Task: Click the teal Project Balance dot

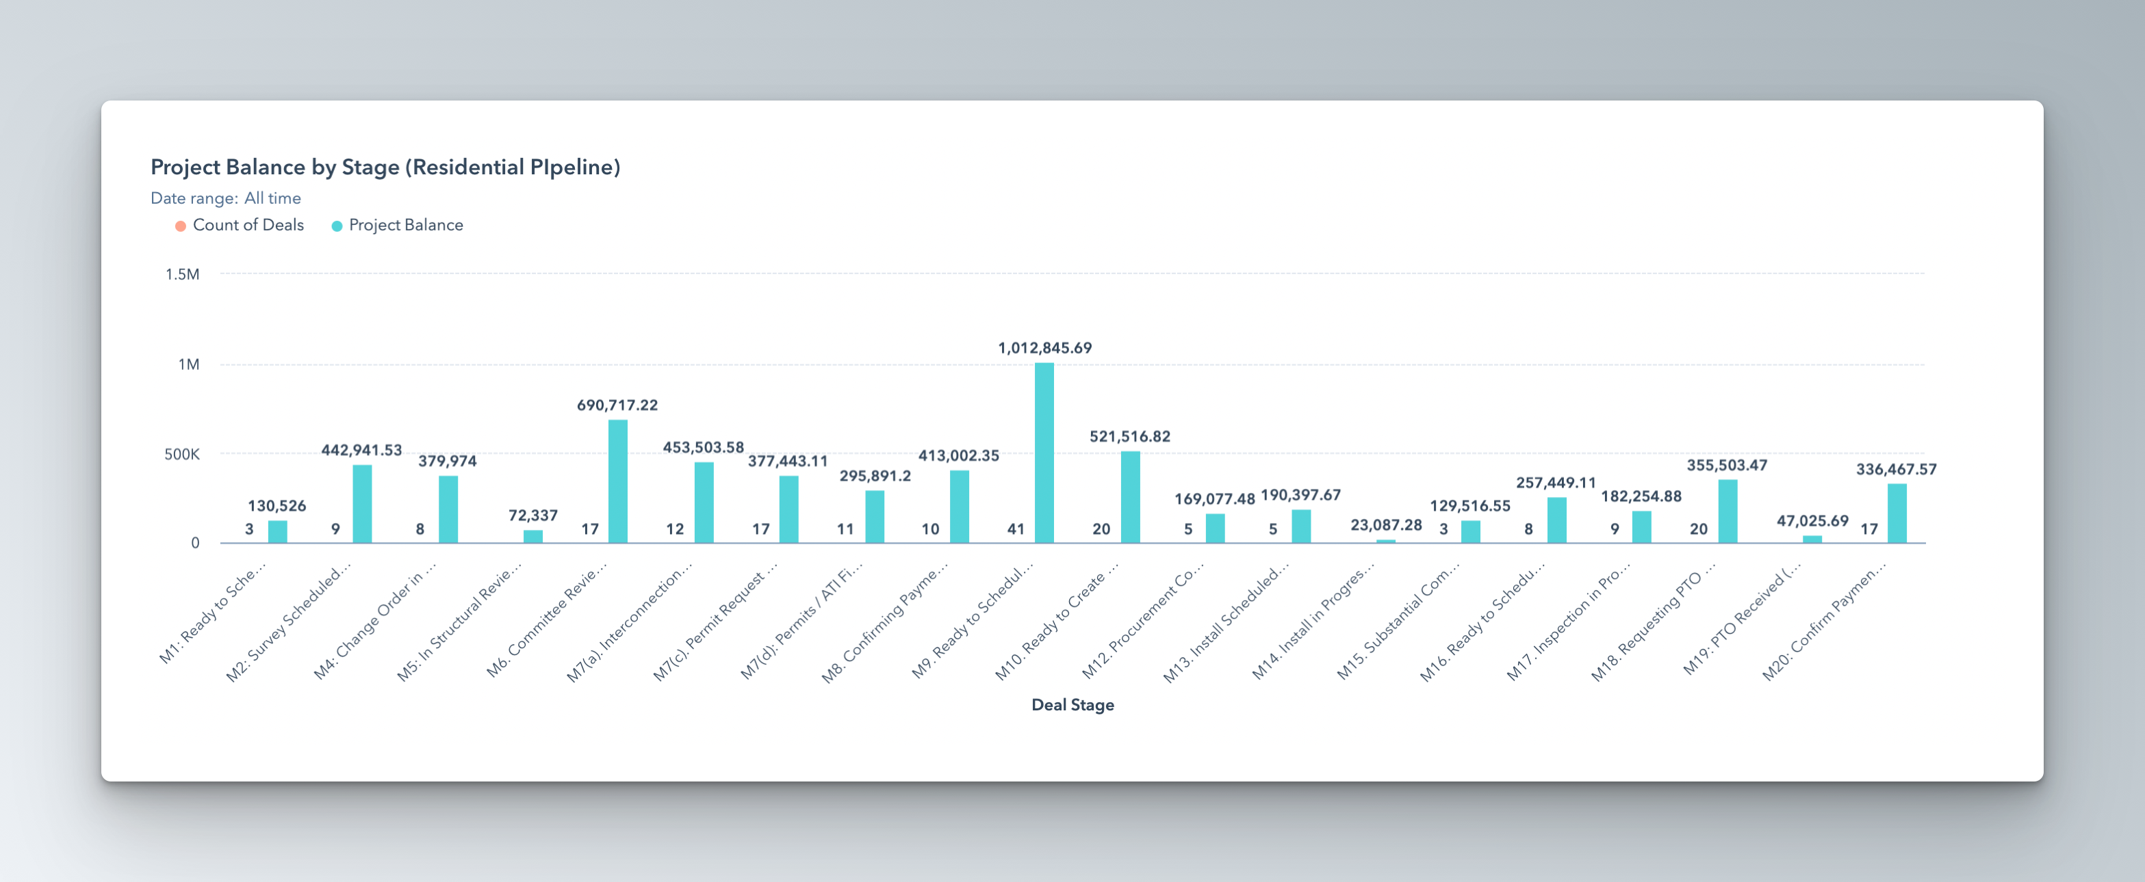Action: [x=337, y=226]
